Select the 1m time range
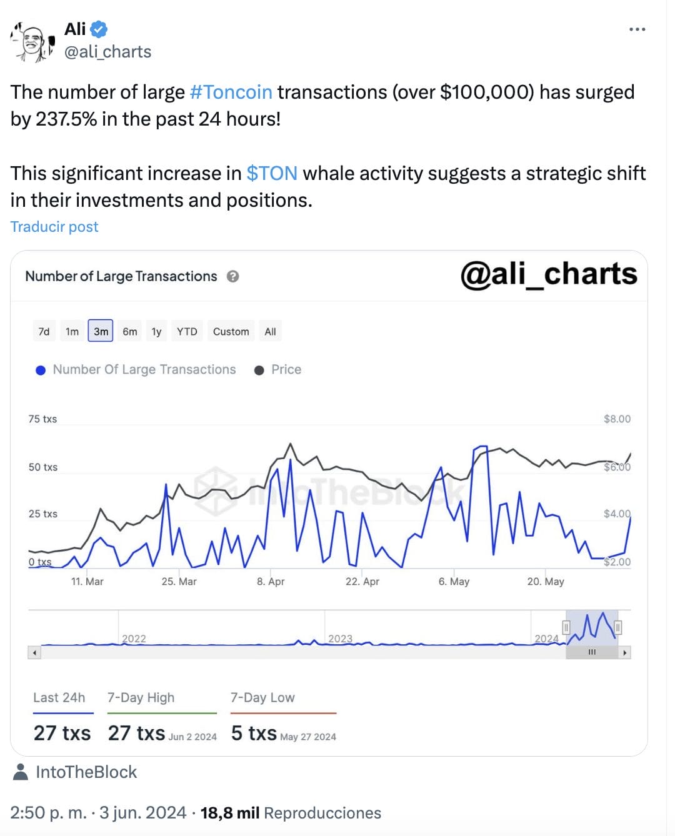Viewport: 675px width, 836px height. click(72, 332)
